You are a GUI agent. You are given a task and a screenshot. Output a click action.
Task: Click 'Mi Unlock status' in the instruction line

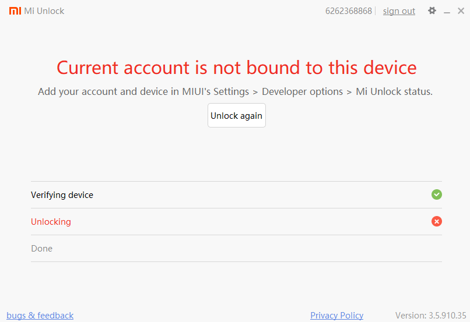click(x=393, y=91)
